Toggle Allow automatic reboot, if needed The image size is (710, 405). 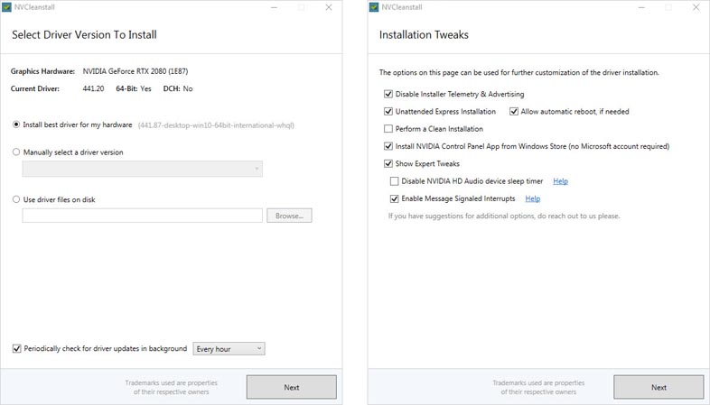(514, 111)
